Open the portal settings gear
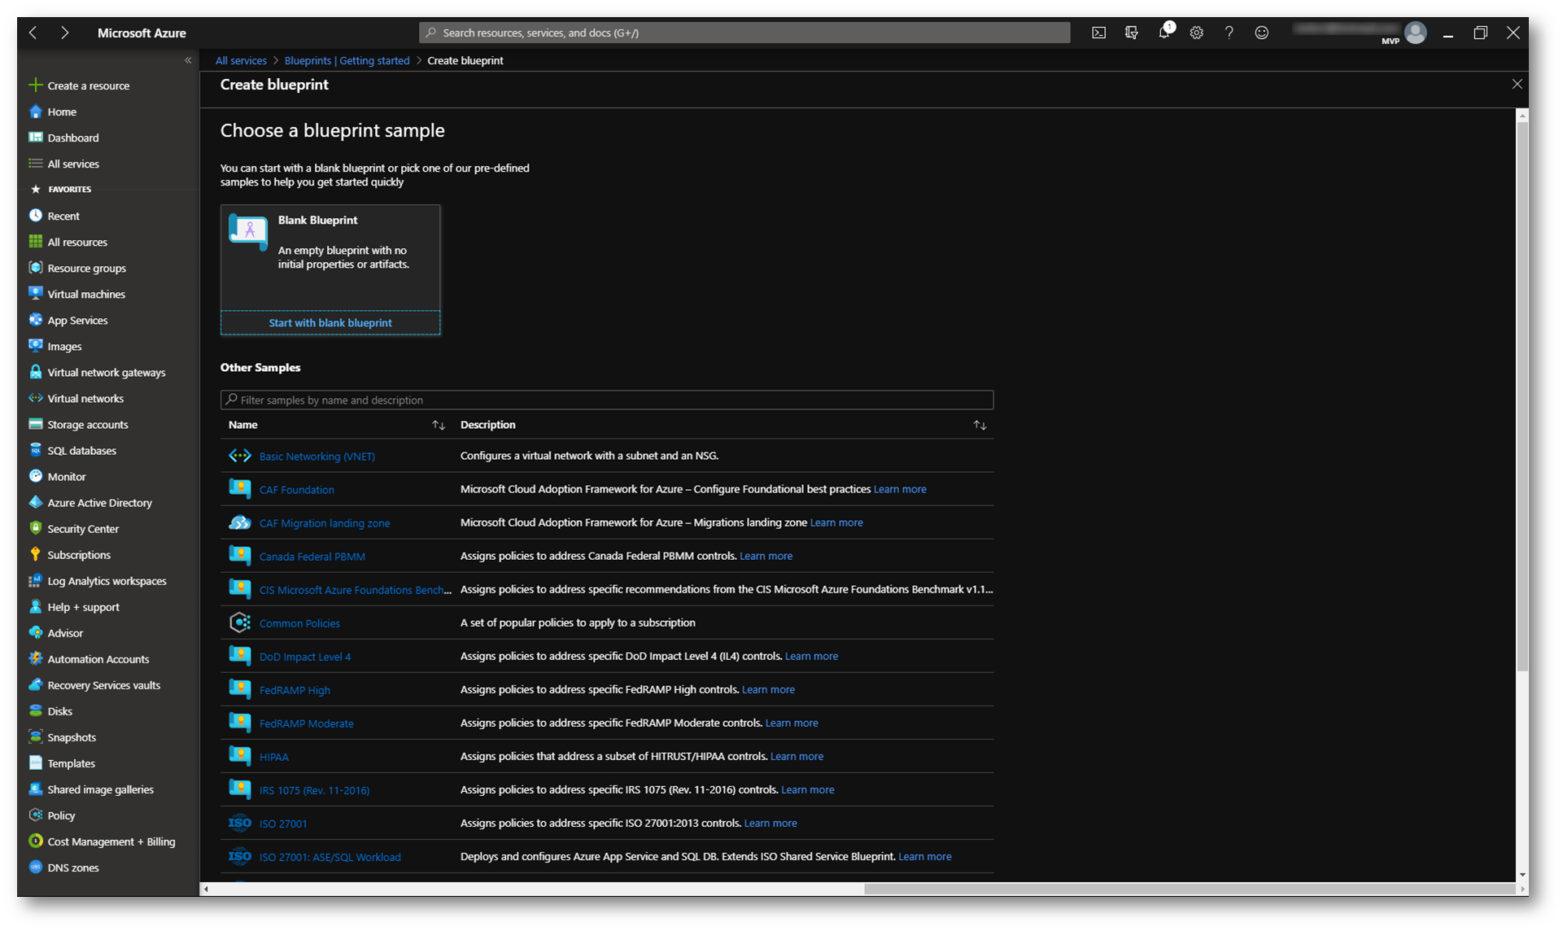Screen dimensions: 1563x931 pos(1196,33)
